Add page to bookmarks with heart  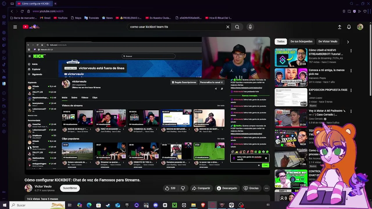click(365, 11)
